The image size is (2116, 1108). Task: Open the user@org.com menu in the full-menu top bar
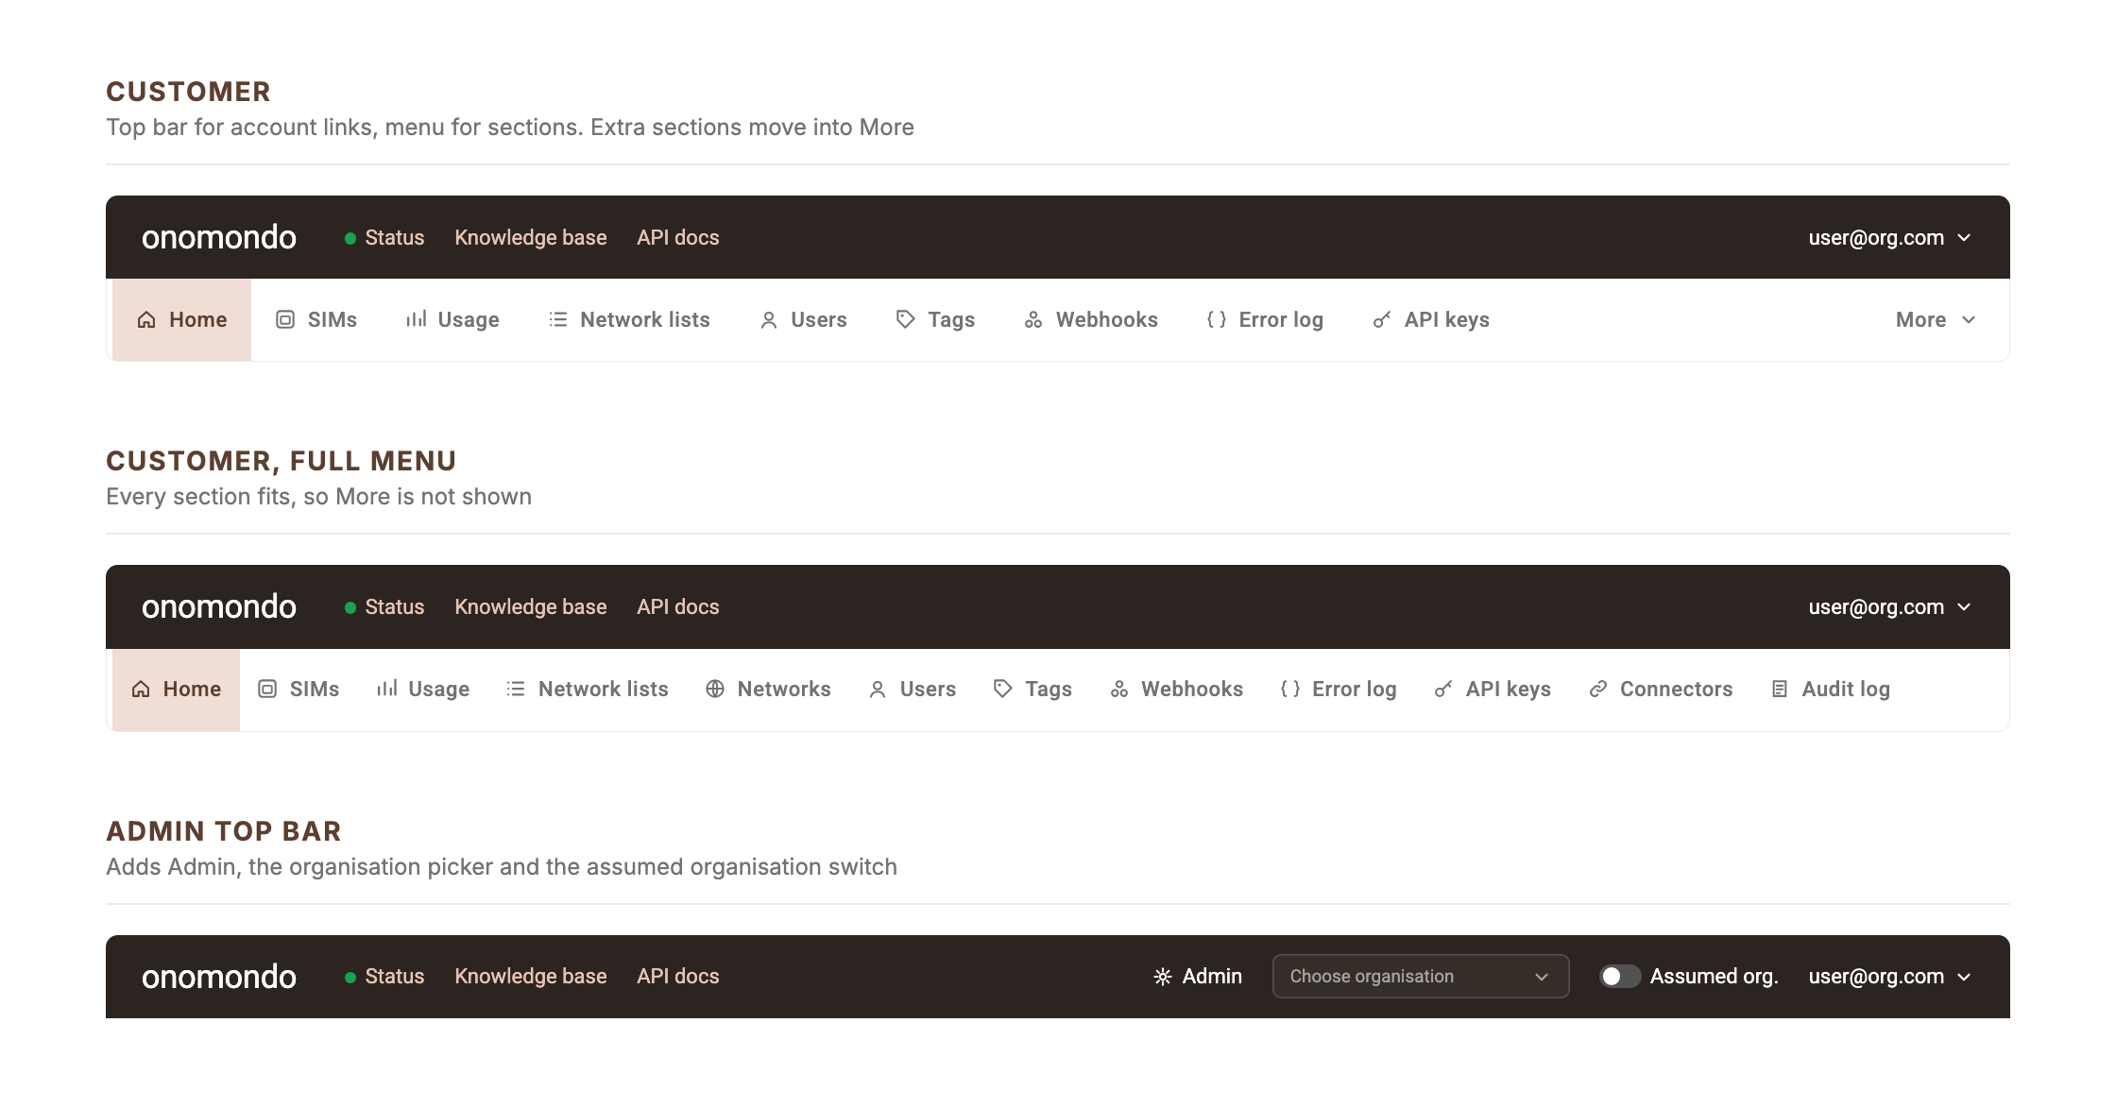[x=1889, y=607]
